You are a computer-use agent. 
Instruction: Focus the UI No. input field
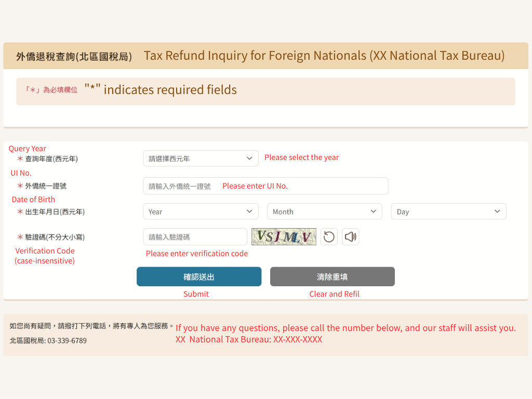pyautogui.click(x=265, y=185)
